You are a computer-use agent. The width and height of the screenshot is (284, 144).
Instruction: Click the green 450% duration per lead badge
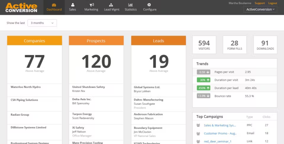(x=203, y=88)
